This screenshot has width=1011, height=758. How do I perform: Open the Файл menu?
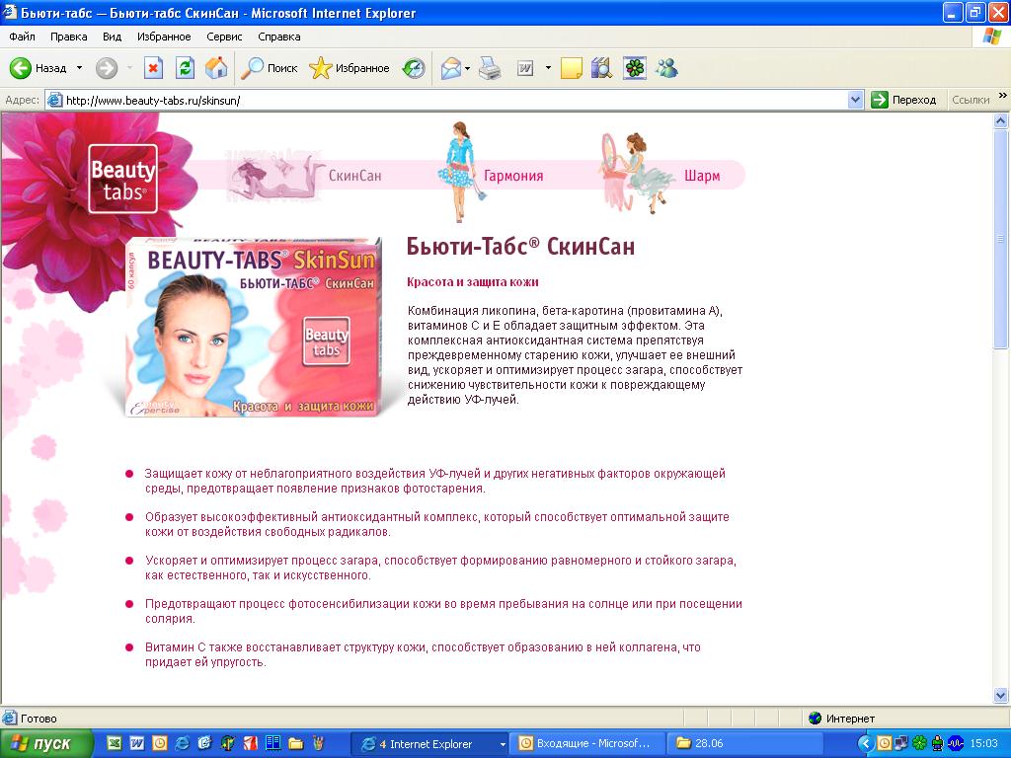tap(22, 37)
